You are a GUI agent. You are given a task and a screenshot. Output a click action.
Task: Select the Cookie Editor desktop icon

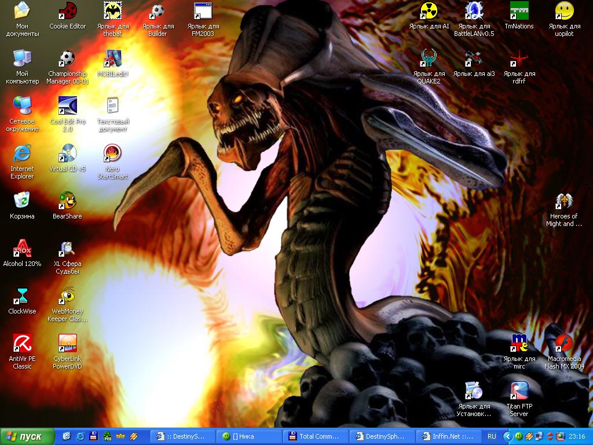[67, 16]
